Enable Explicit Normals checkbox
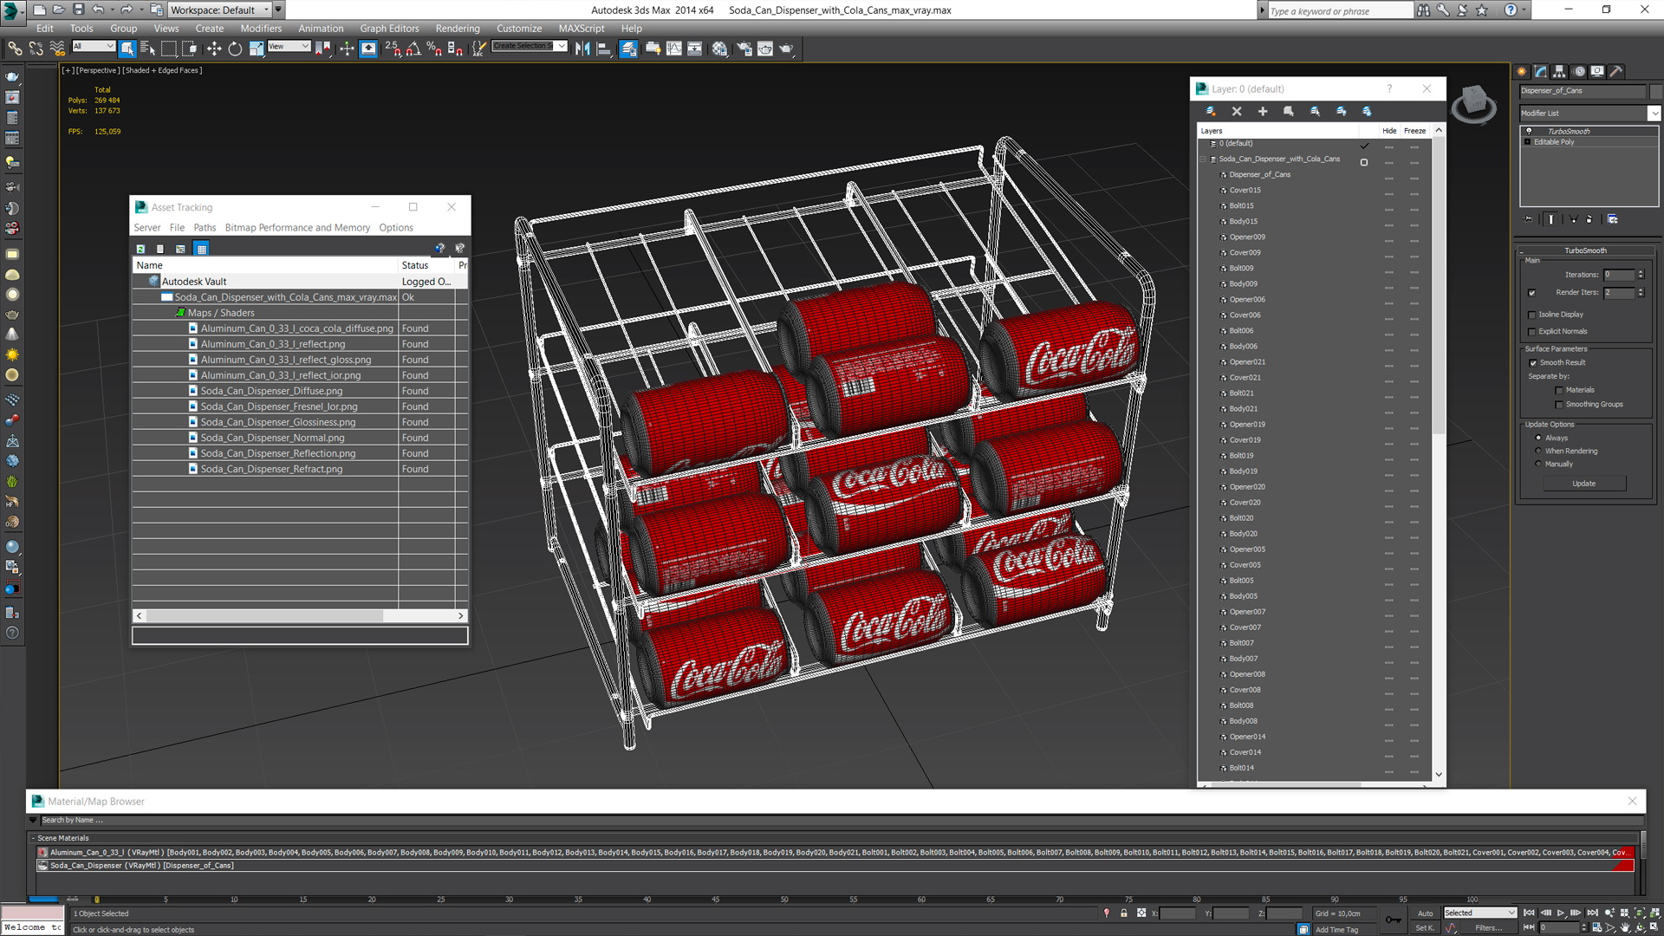This screenshot has height=936, width=1664. [1532, 331]
